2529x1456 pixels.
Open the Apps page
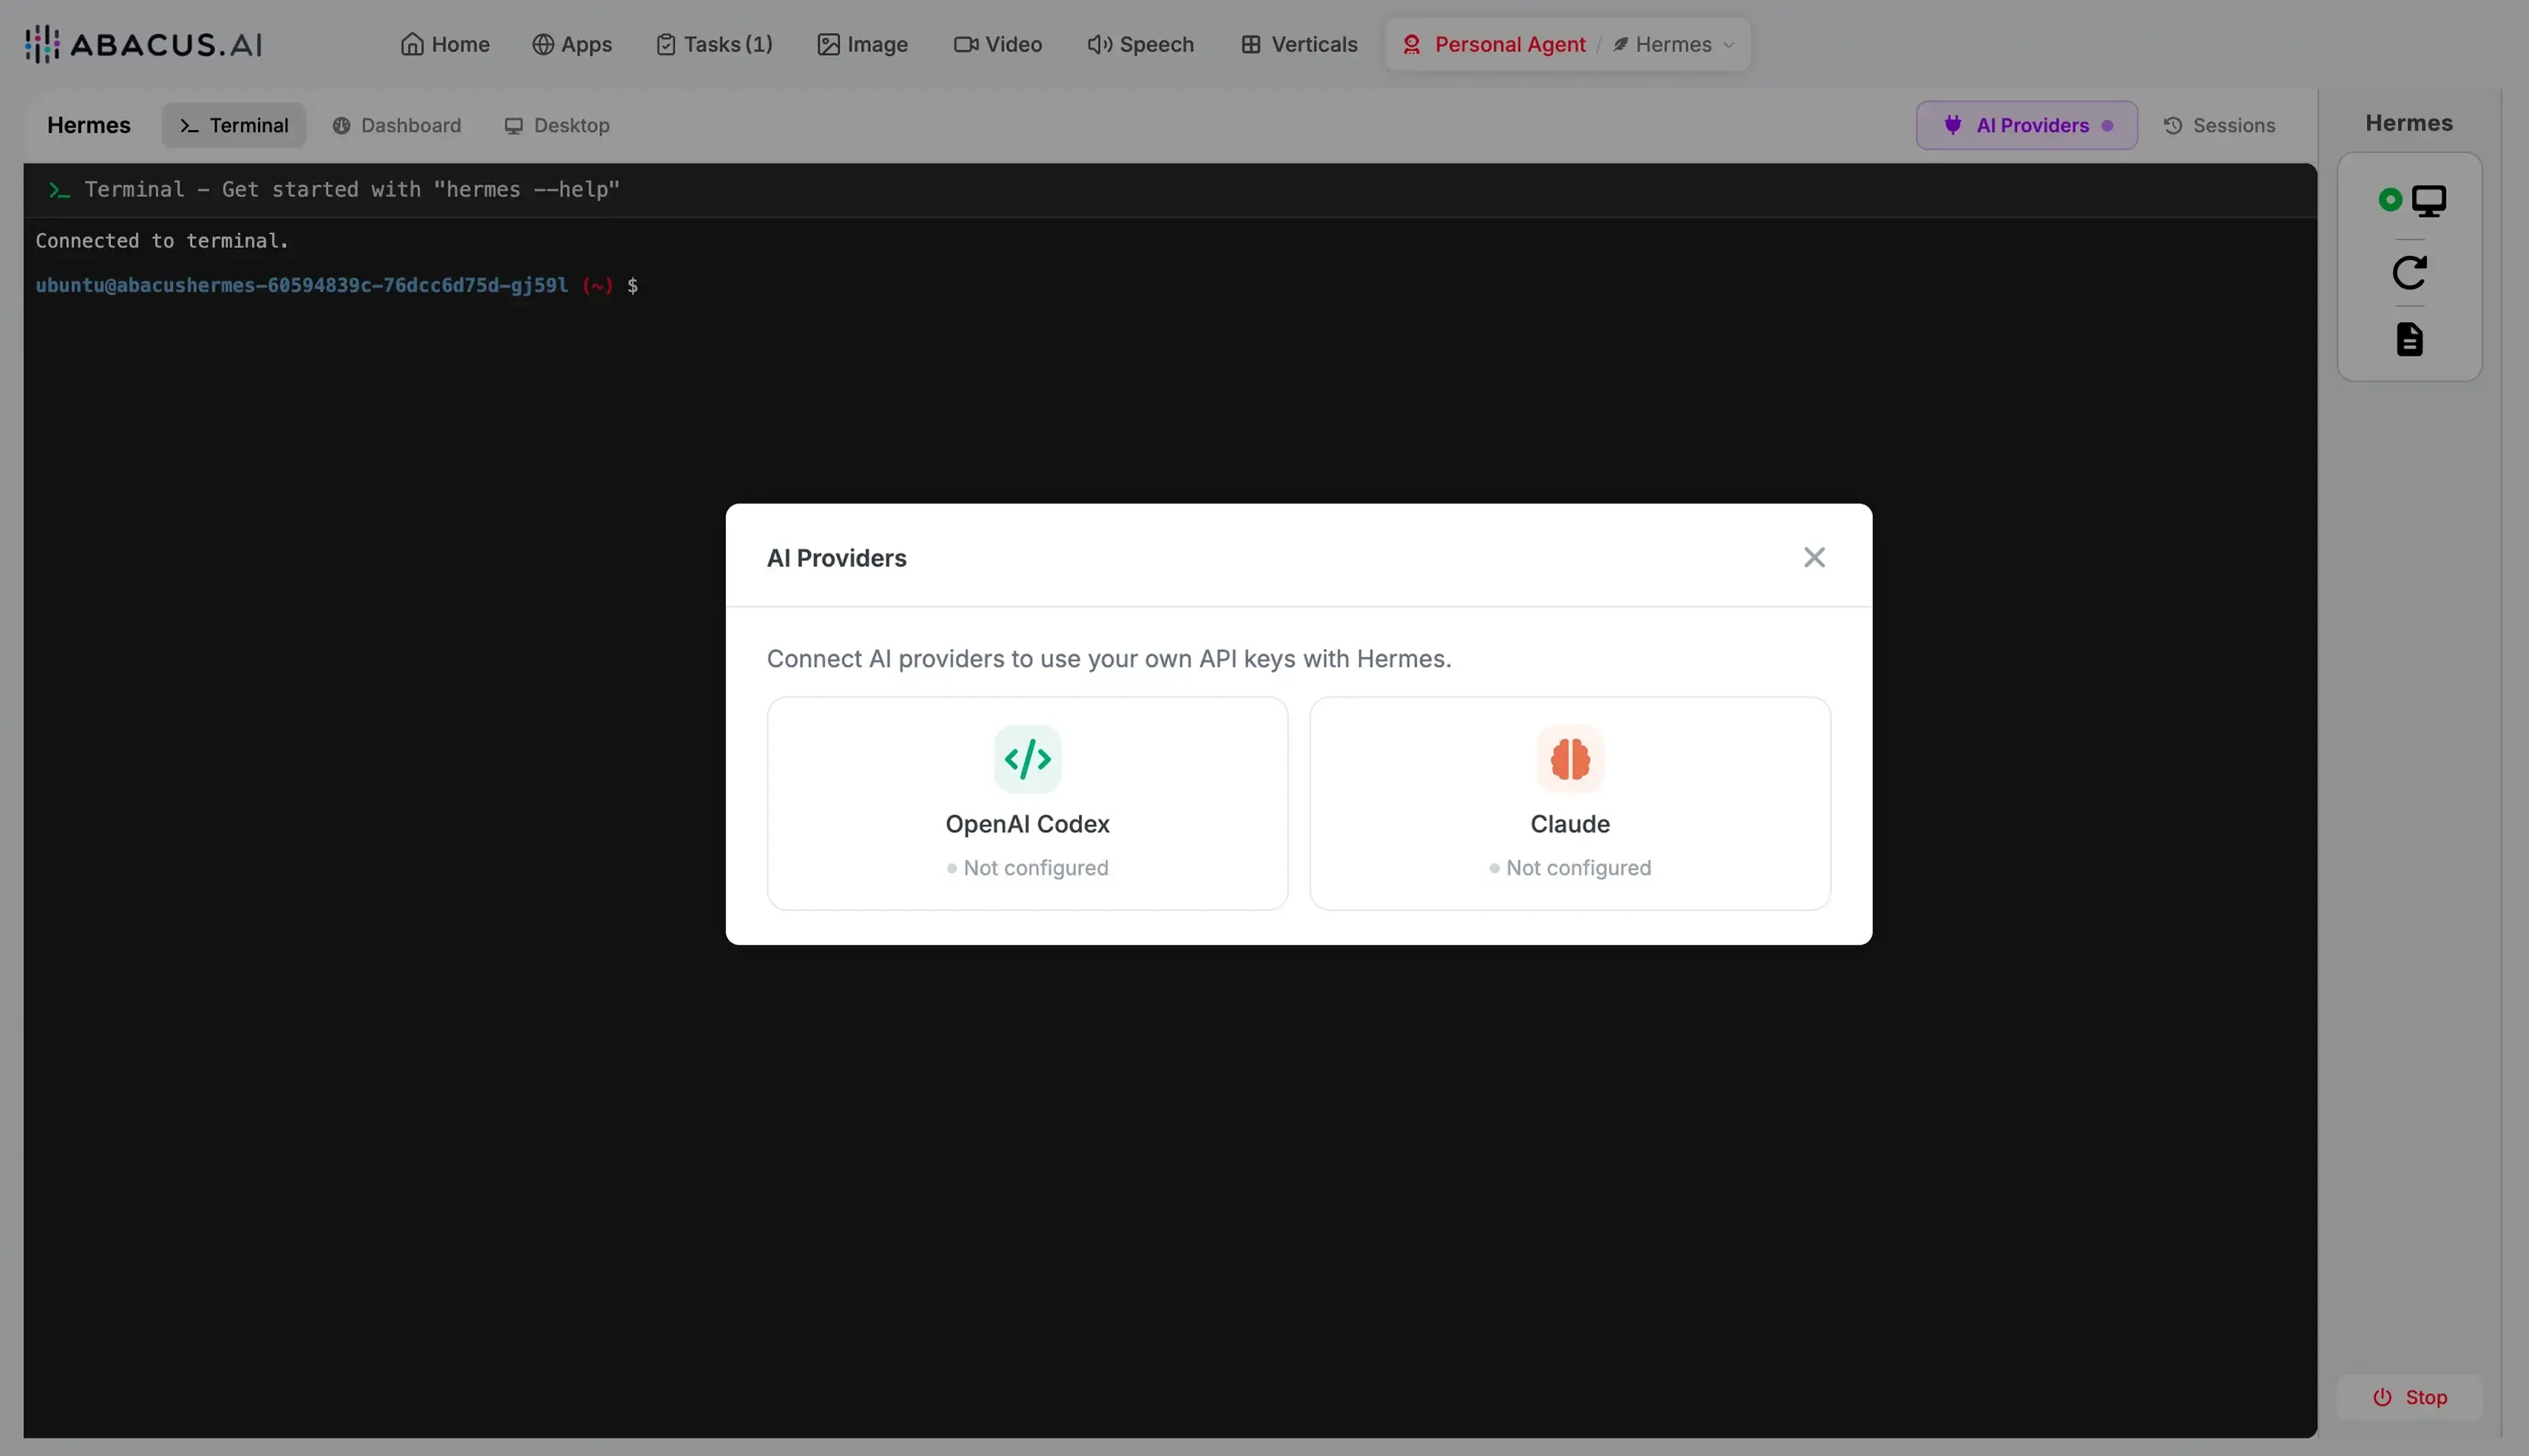(572, 44)
